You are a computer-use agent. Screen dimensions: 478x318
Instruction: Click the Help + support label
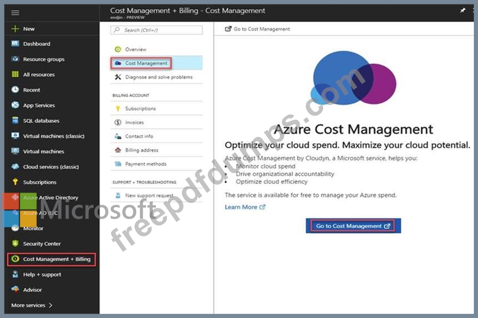point(42,274)
